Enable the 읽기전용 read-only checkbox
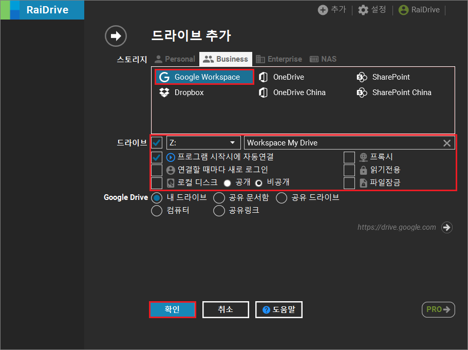The height and width of the screenshot is (350, 468). click(x=349, y=170)
